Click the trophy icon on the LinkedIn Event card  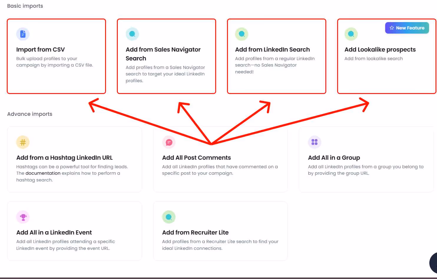coord(23,217)
